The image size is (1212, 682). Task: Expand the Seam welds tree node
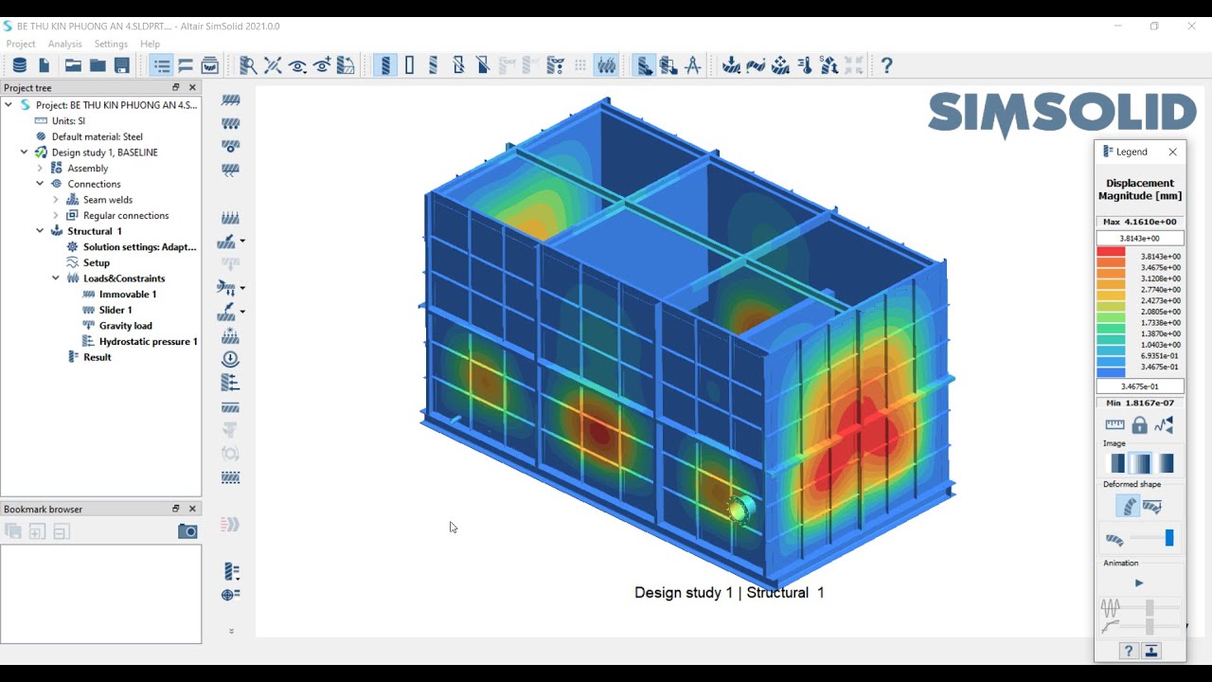pos(56,200)
